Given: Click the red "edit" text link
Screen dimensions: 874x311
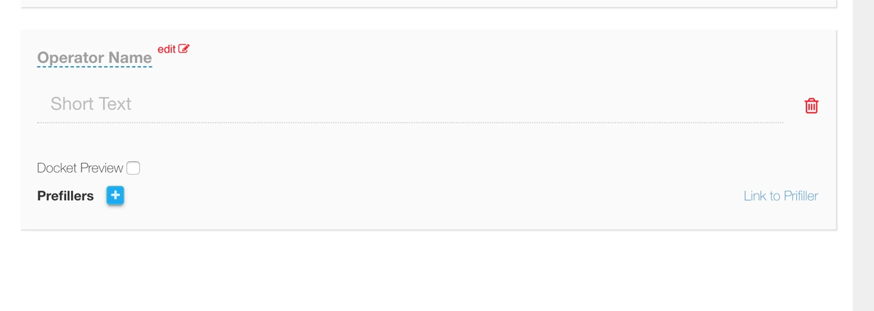Looking at the screenshot, I should click(x=167, y=49).
